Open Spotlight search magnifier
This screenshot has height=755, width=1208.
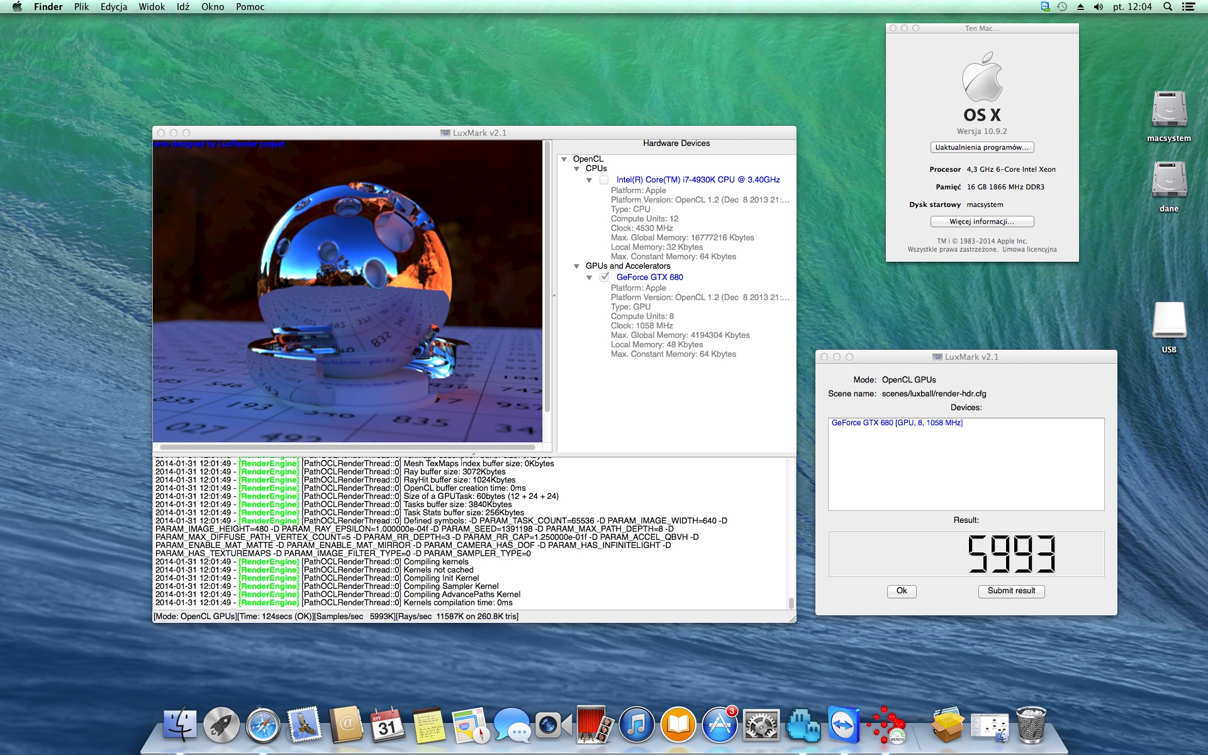tap(1168, 7)
